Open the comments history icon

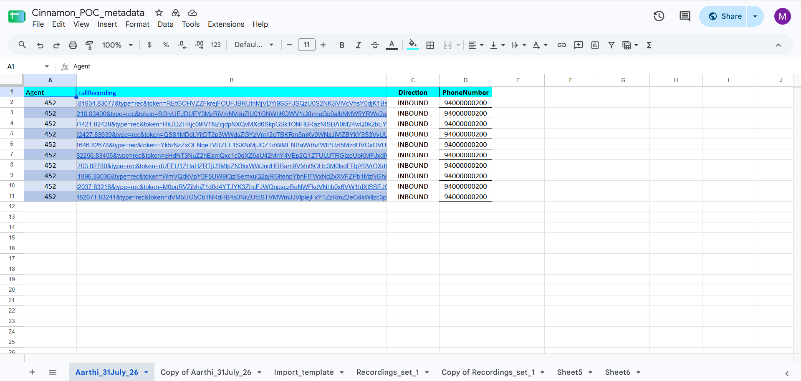pos(685,16)
